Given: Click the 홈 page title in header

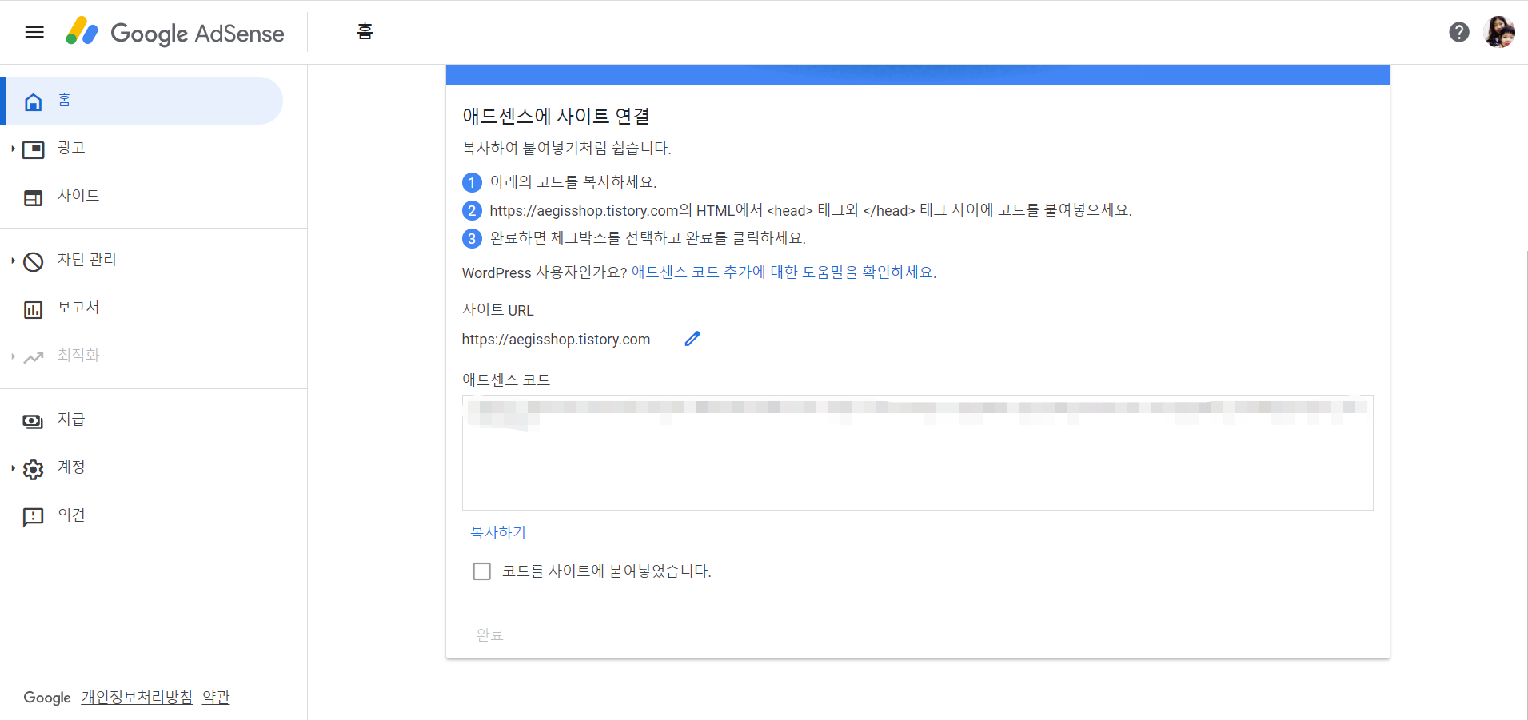Looking at the screenshot, I should (x=365, y=32).
